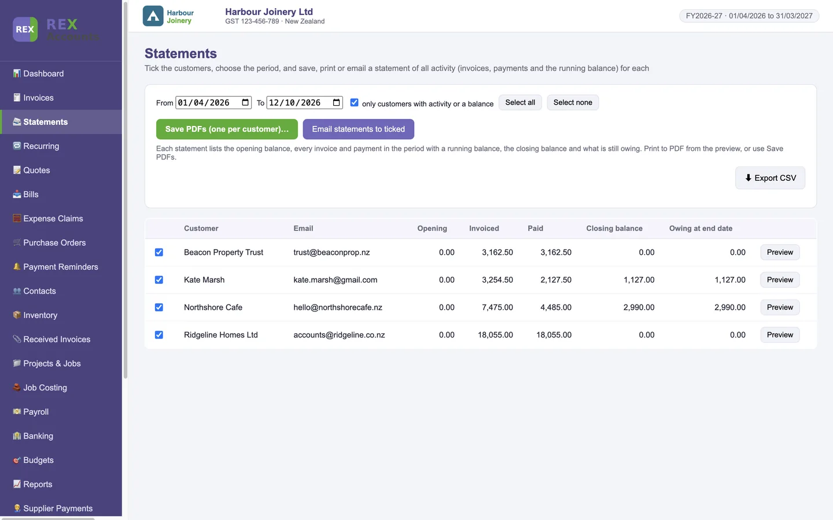Click the Supplier Payments icon
Image resolution: width=833 pixels, height=520 pixels.
(x=17, y=508)
